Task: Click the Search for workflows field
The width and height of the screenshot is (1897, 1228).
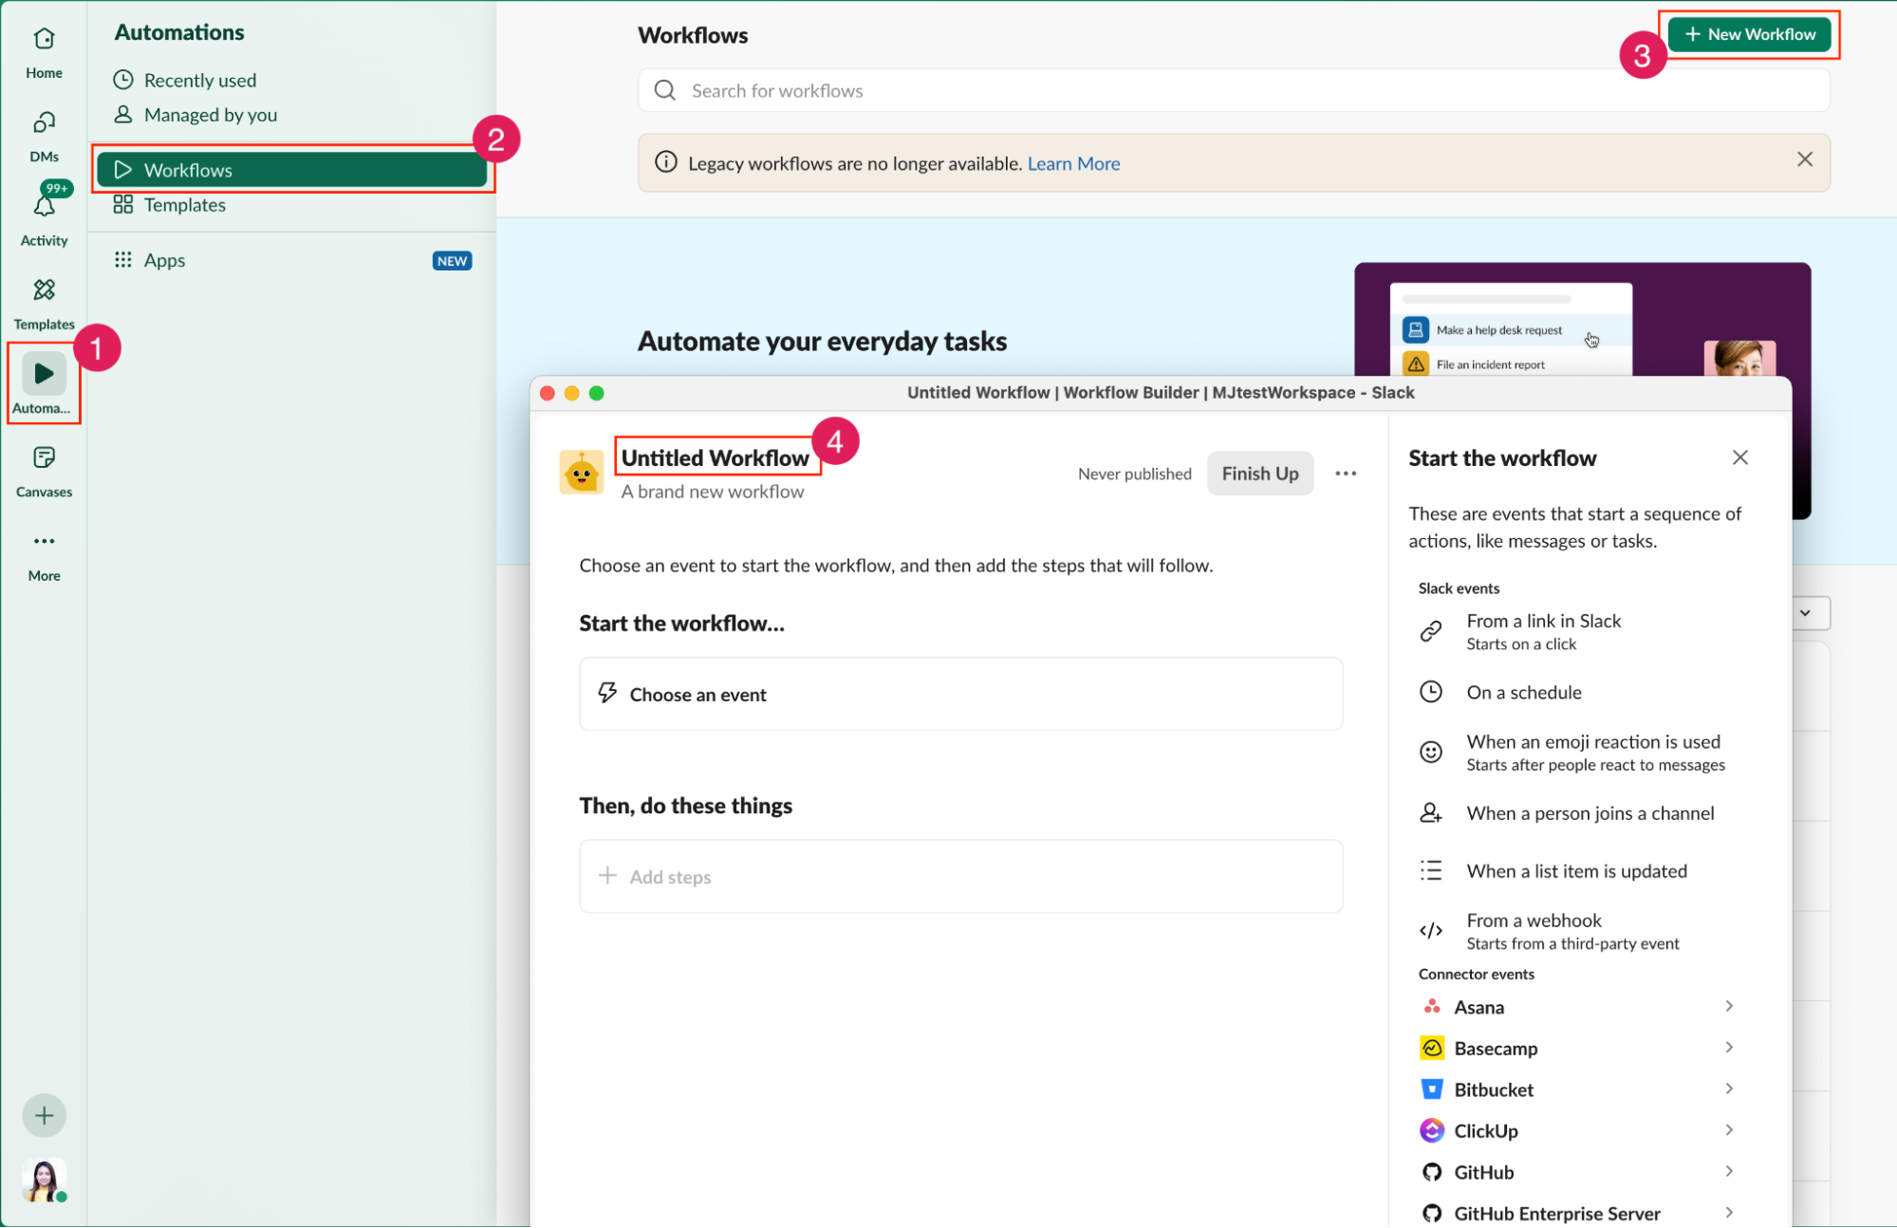Action: pyautogui.click(x=1234, y=90)
